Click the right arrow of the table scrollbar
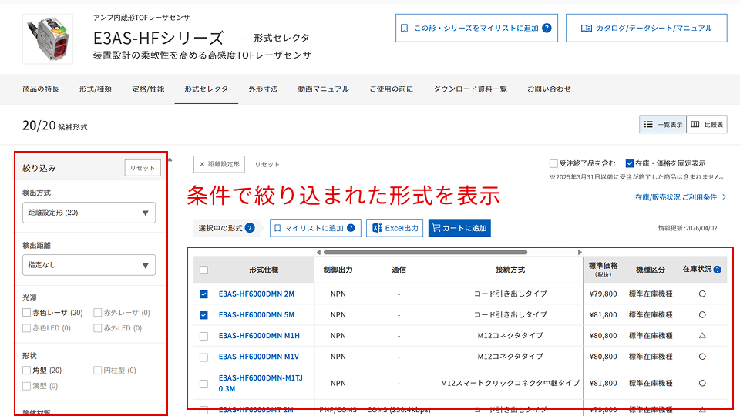 click(x=580, y=252)
